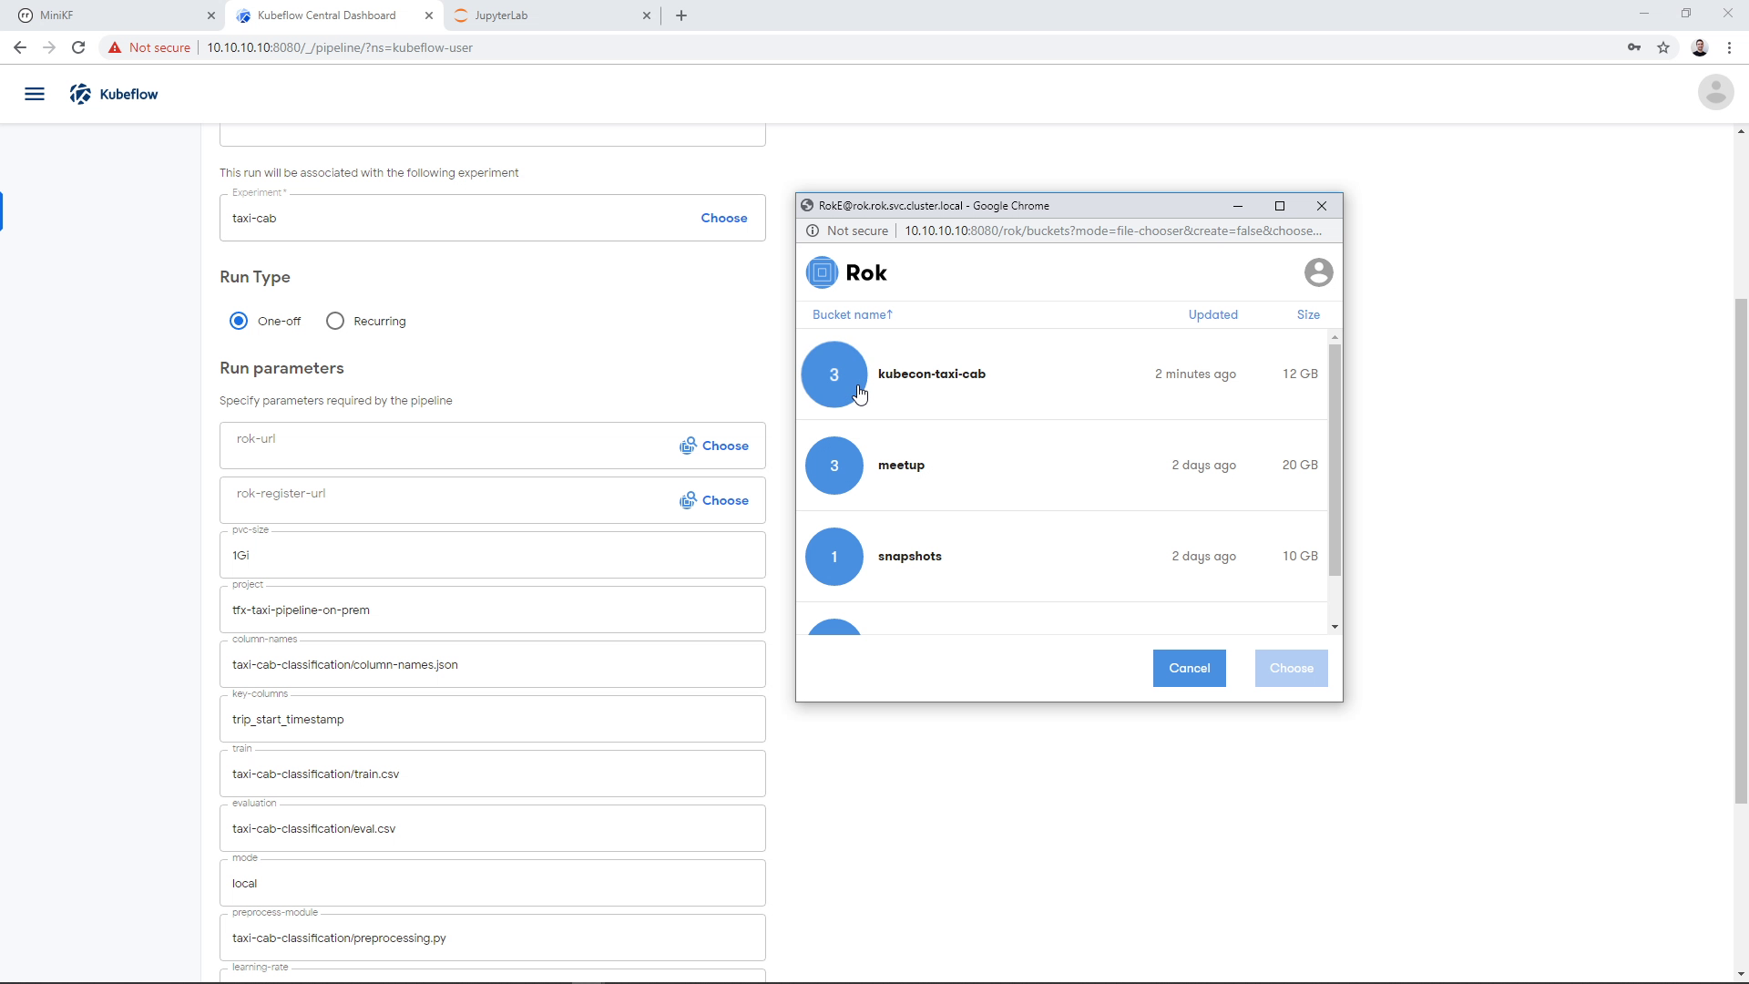Click the main page vertical scrollbar
The image size is (1749, 984).
click(1741, 551)
